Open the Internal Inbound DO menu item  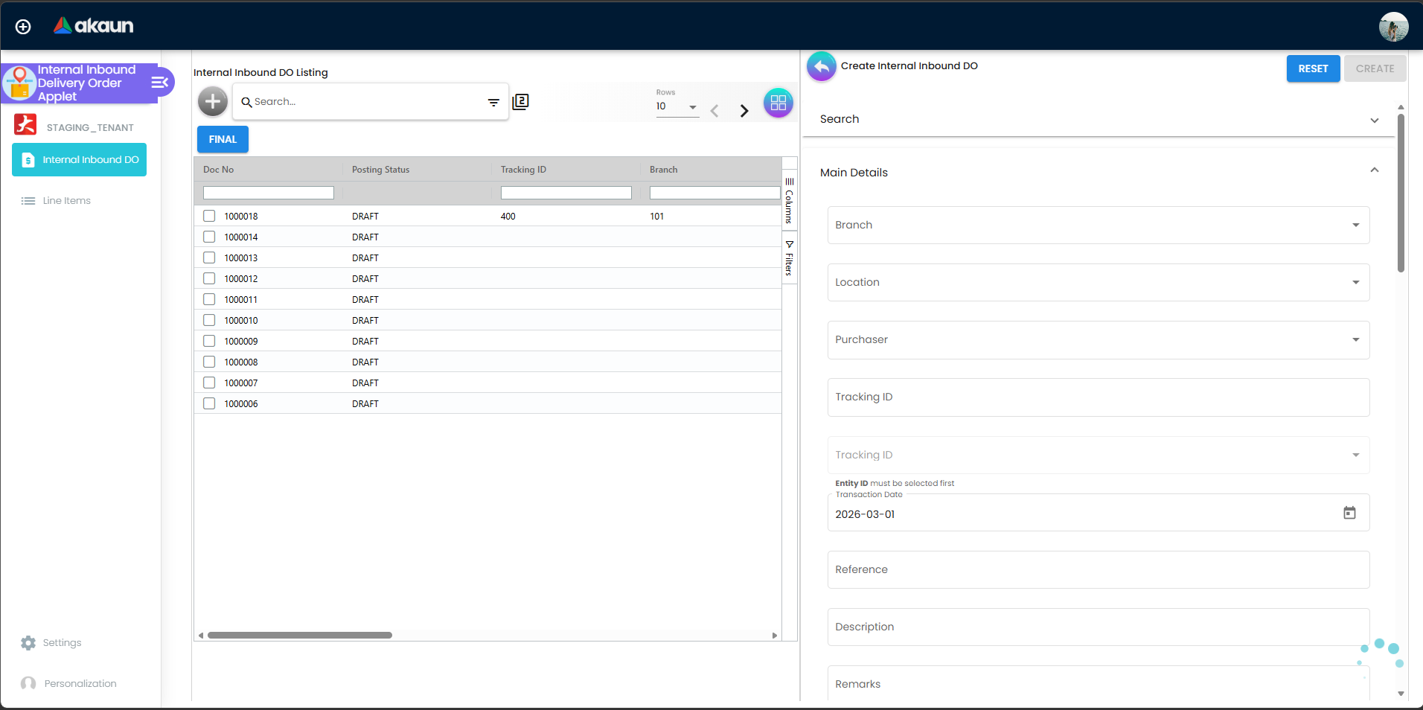pos(80,160)
